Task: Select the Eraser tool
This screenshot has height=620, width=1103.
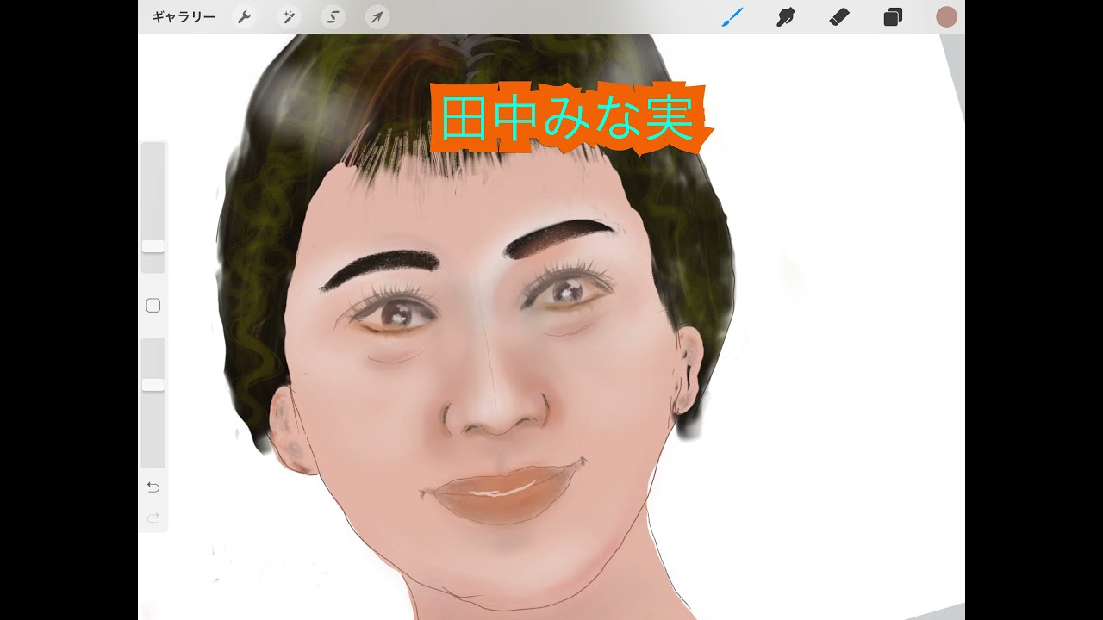Action: tap(838, 17)
